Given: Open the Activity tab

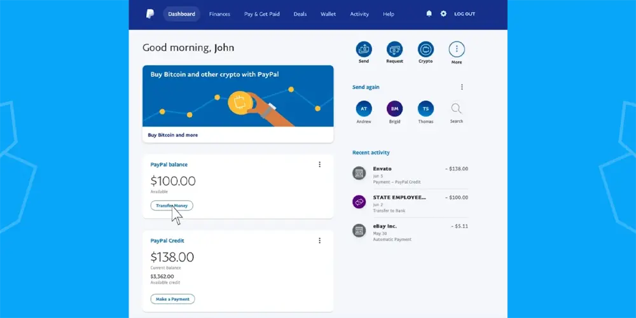Looking at the screenshot, I should pos(359,14).
